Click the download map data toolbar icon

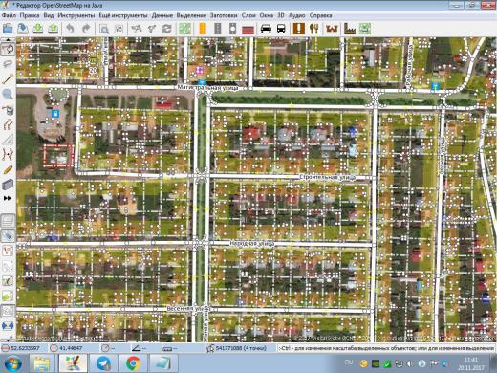38,29
